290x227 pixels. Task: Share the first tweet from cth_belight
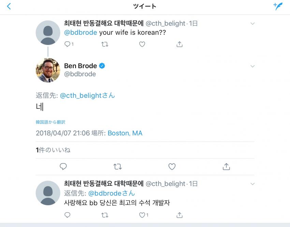[x=179, y=44]
